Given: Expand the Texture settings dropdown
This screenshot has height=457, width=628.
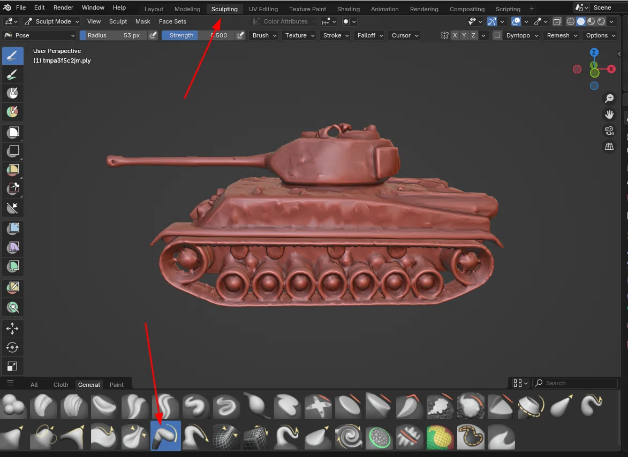Looking at the screenshot, I should click(x=300, y=35).
